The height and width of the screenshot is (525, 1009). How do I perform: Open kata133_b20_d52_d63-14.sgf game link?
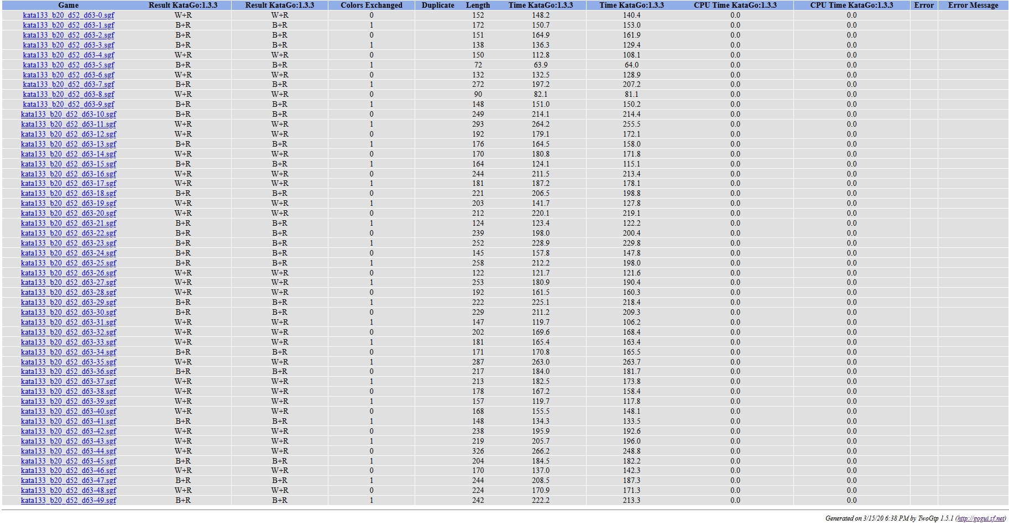coord(69,154)
